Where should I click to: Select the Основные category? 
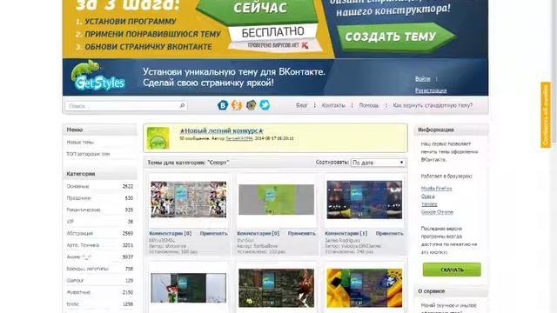click(77, 186)
